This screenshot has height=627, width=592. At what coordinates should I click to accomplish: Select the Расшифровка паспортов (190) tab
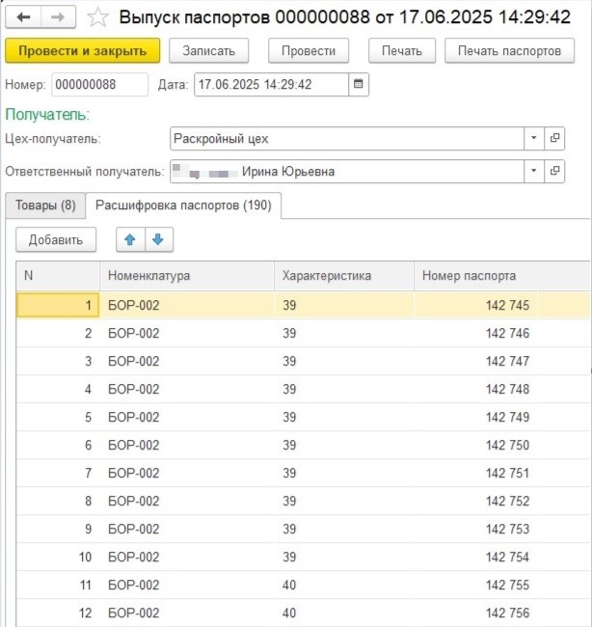183,204
